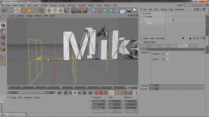This screenshot has height=117, width=209.
Task: Click attribute manager back arrow
Action: (x=183, y=38)
